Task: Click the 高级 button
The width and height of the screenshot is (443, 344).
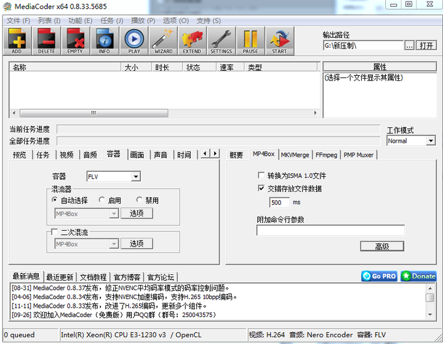Action: pyautogui.click(x=382, y=247)
